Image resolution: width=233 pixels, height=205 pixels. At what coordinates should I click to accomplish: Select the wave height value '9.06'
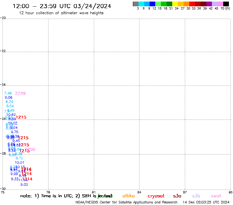(x=9, y=98)
